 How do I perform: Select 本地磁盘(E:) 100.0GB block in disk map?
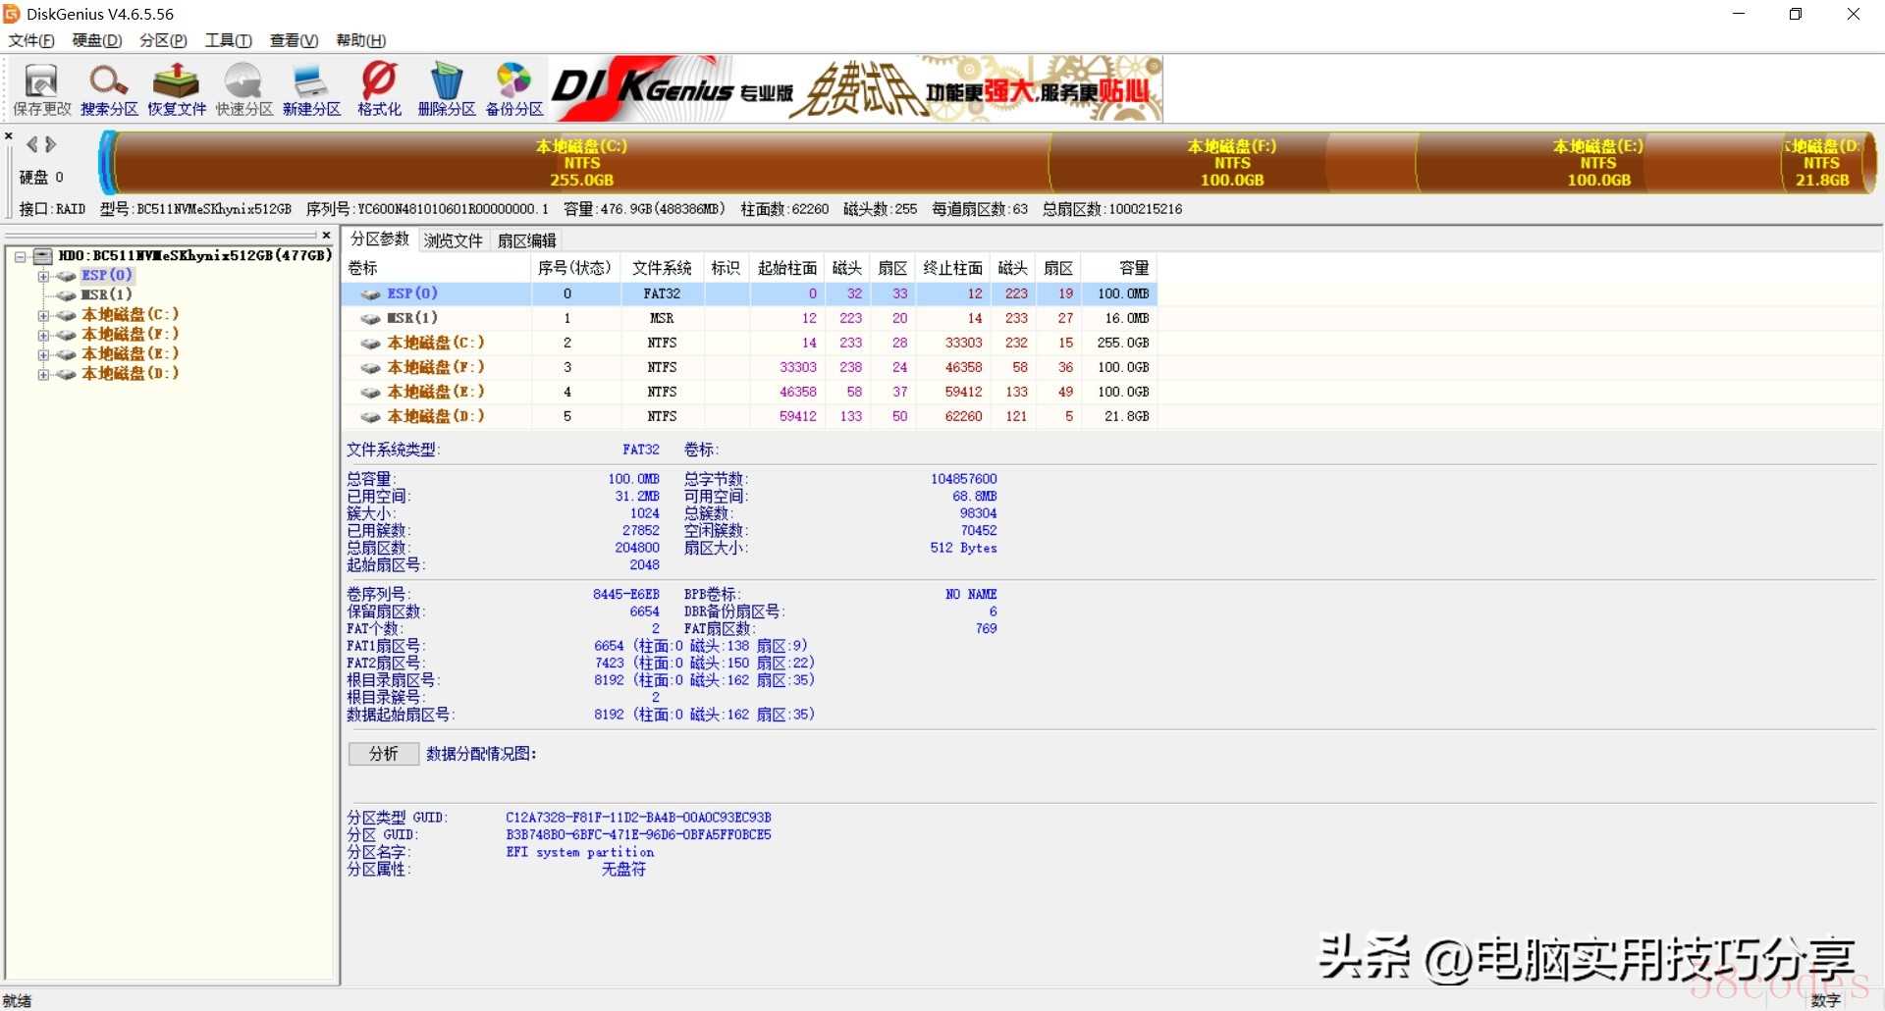coord(1598,163)
